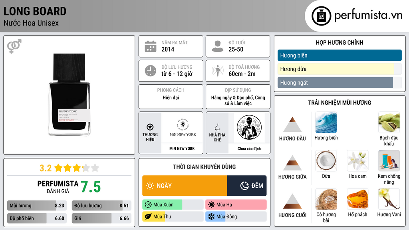Image resolution: width=409 pixels, height=230 pixels.
Task: Click the age range 25-50
Action: (236, 49)
